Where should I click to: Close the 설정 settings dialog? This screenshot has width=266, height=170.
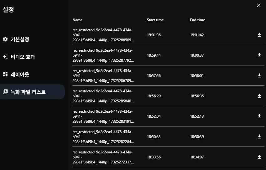point(259,5)
